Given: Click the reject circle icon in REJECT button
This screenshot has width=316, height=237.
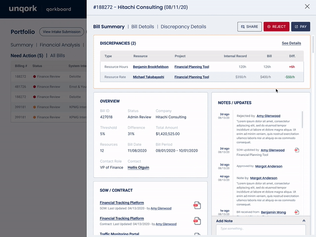Looking at the screenshot, I should [269, 27].
